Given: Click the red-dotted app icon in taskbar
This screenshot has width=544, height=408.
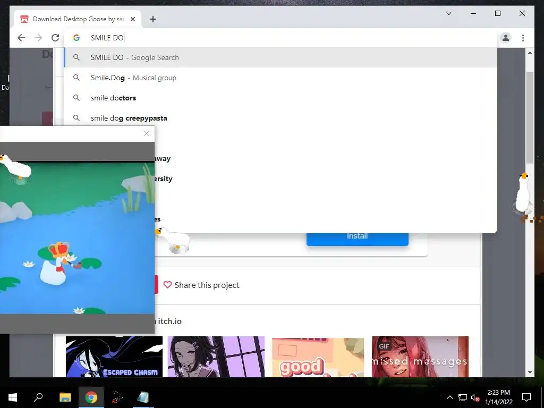Looking at the screenshot, I should tap(117, 397).
